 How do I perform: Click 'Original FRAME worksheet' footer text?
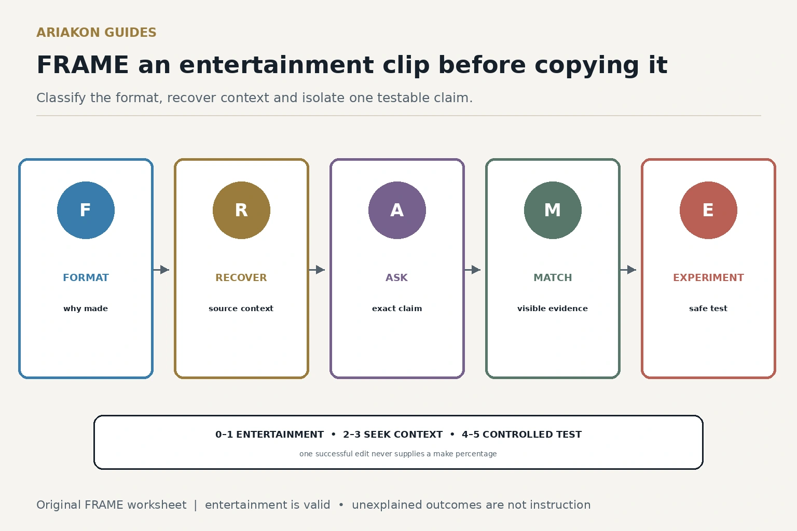[112, 505]
